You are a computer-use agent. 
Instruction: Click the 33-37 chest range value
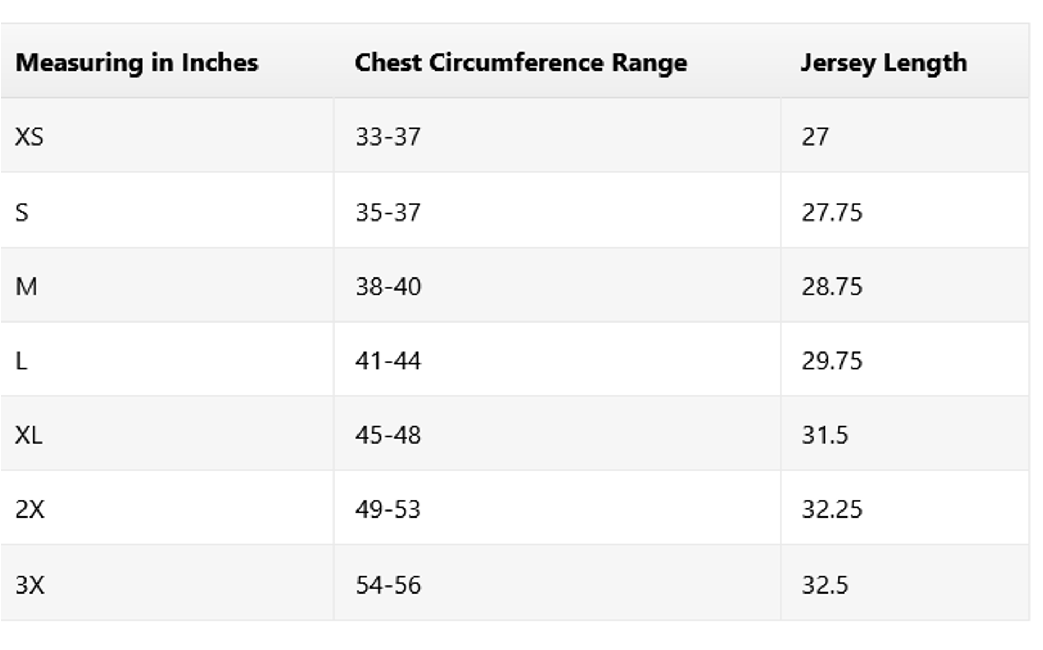tap(388, 136)
